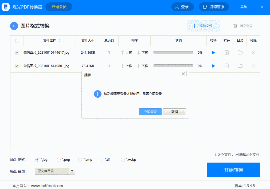Click the progress bar of the first file
270x189 pixels.
coord(173,53)
